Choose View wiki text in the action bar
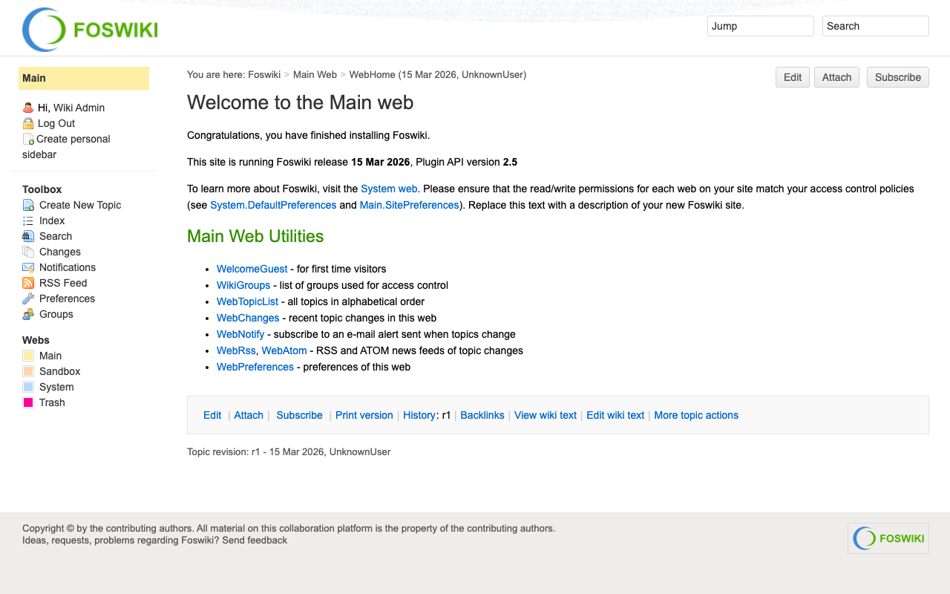The width and height of the screenshot is (950, 594). click(x=546, y=415)
